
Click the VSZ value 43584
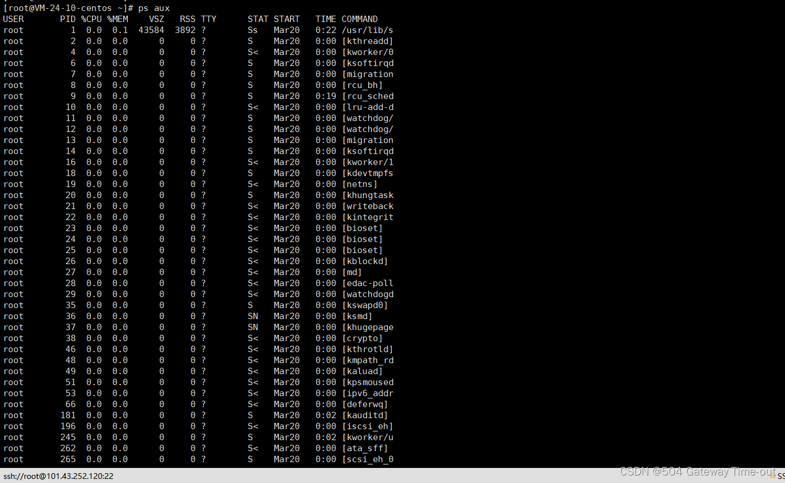151,30
